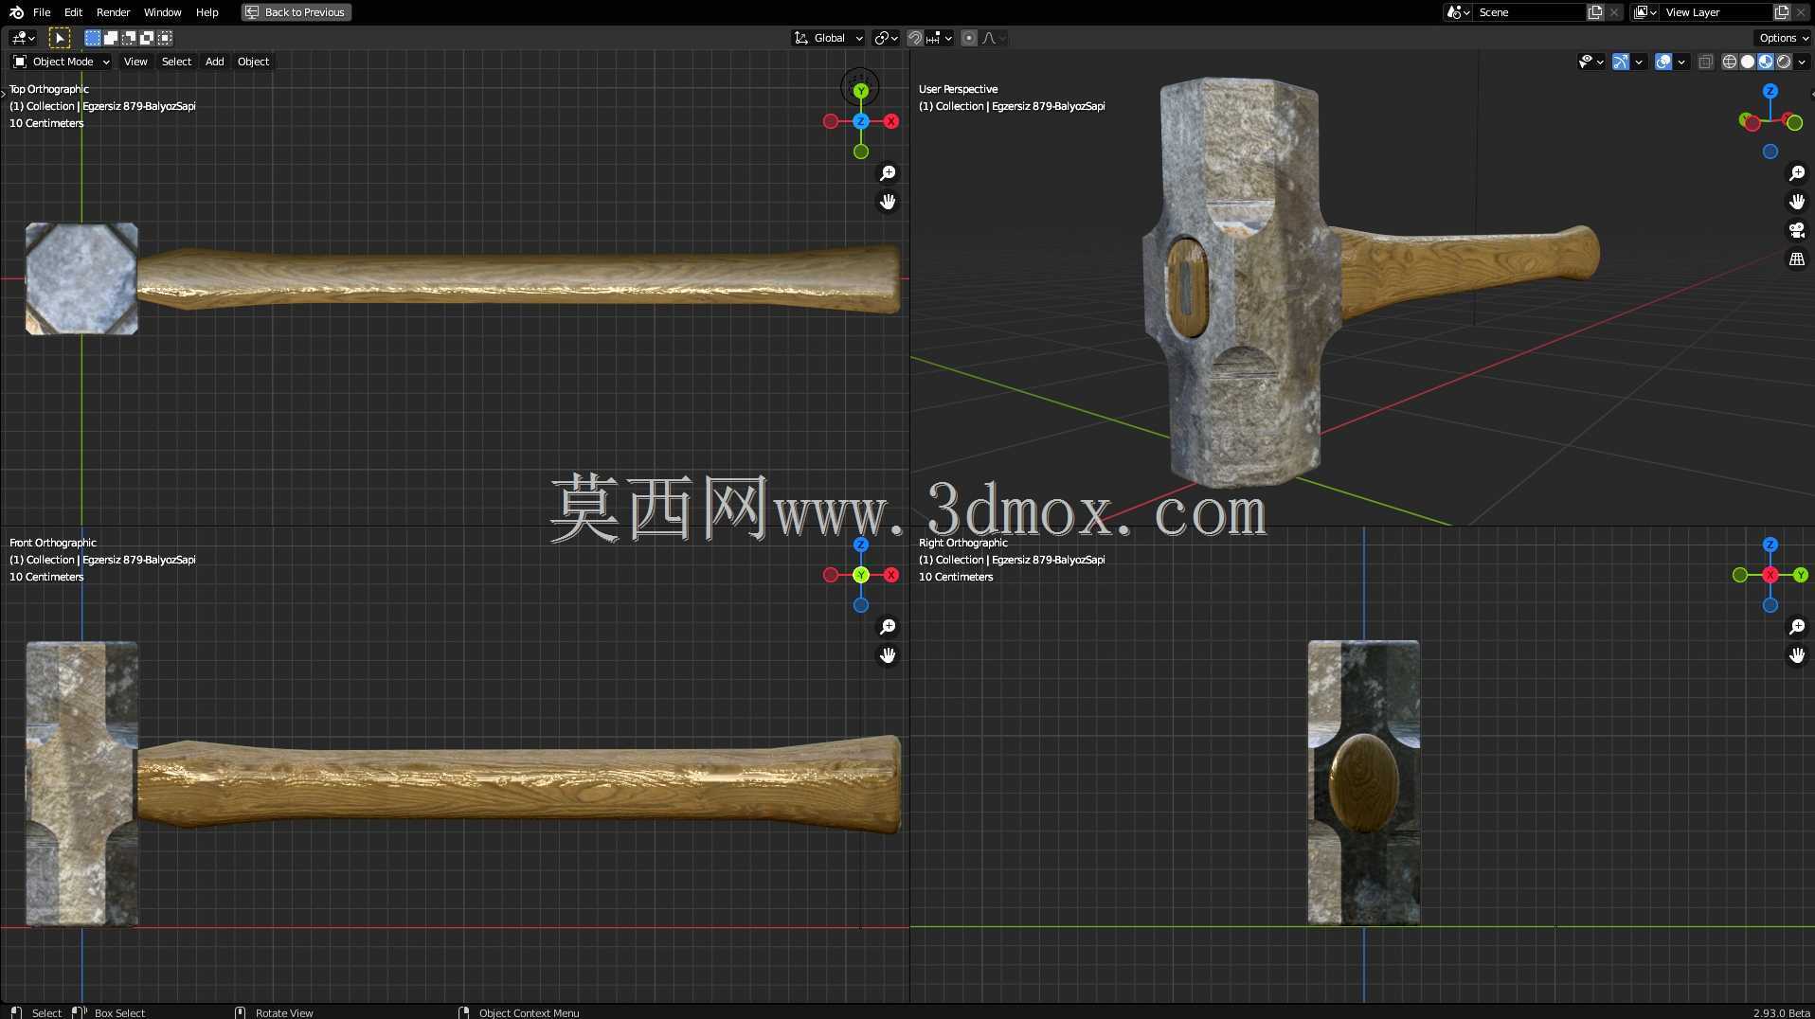Viewport: 1815px width, 1019px height.
Task: Click the Scene name field
Action: coord(1529,12)
